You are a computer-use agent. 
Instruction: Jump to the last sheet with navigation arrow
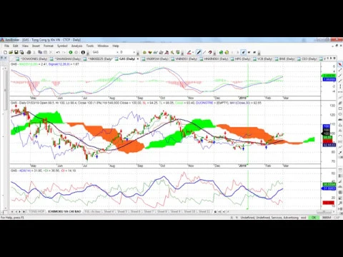coord(24,211)
